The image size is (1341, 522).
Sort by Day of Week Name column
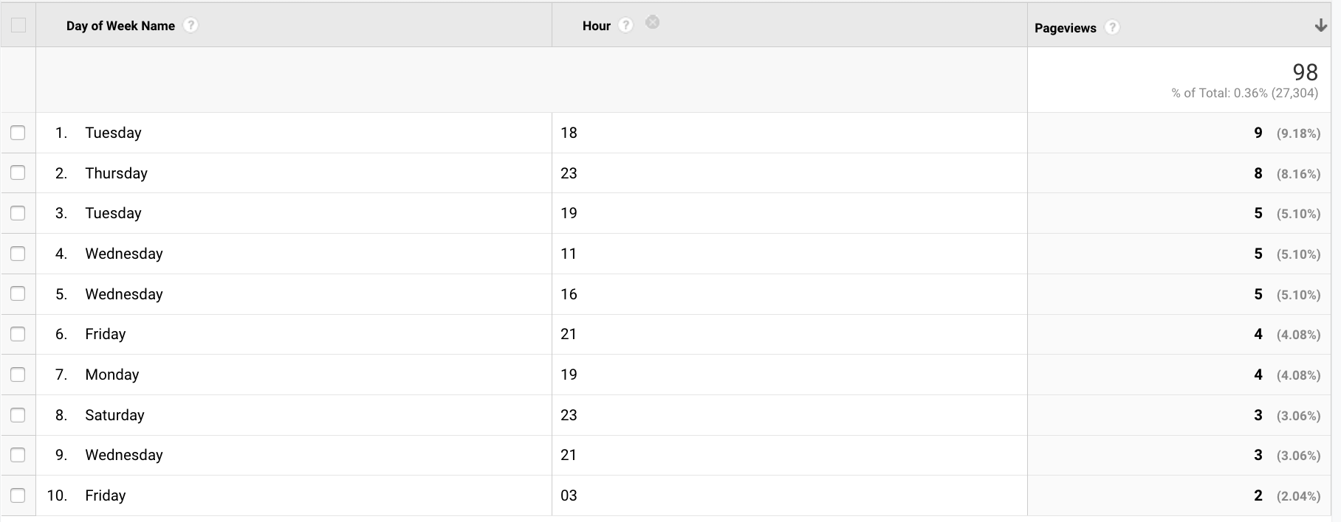[120, 26]
